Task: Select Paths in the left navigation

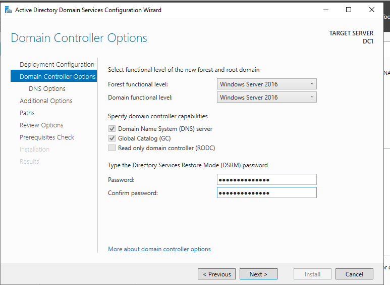Action: pos(27,113)
